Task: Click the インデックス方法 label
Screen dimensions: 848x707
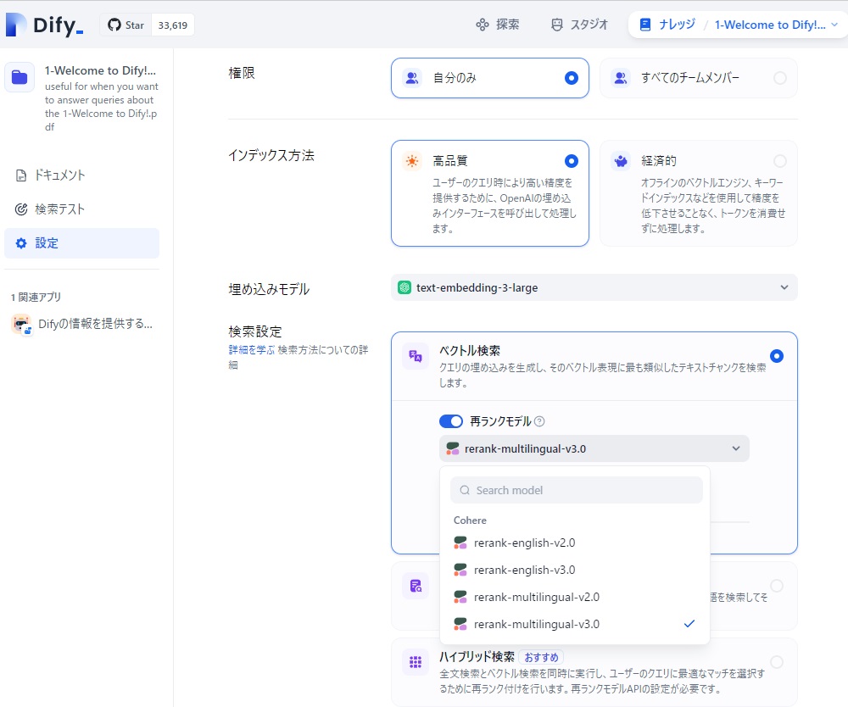Action: pos(271,156)
